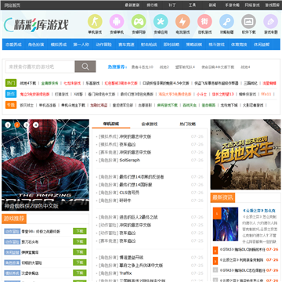This screenshot has height=282, width=282.
Task: Click 下载 button for 汉堡快餐店
Action: [x=80, y=273]
